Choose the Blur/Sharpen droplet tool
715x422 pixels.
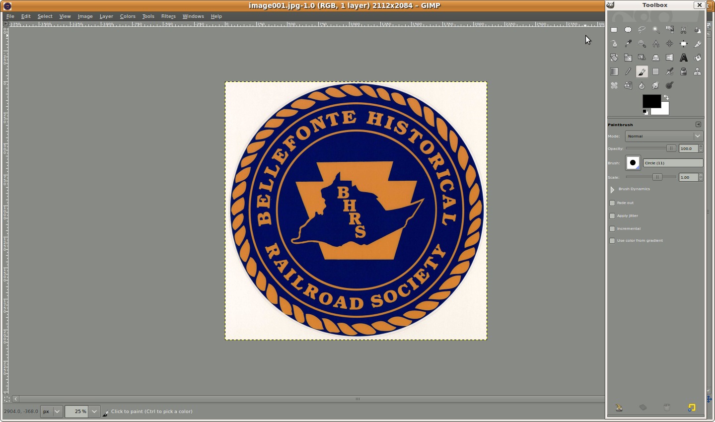(x=642, y=85)
